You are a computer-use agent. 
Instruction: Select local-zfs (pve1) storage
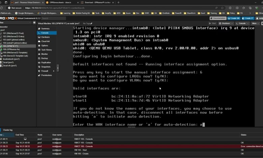[x=10, y=66]
